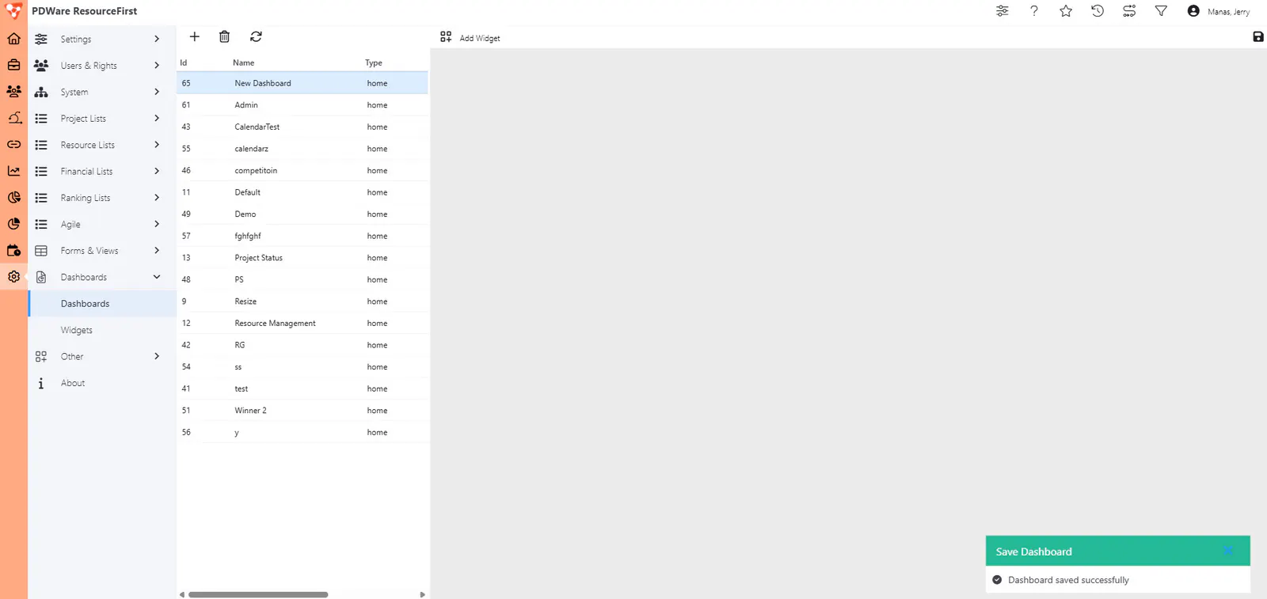Open people group icon in orange sidebar
Image resolution: width=1267 pixels, height=599 pixels.
pos(13,92)
